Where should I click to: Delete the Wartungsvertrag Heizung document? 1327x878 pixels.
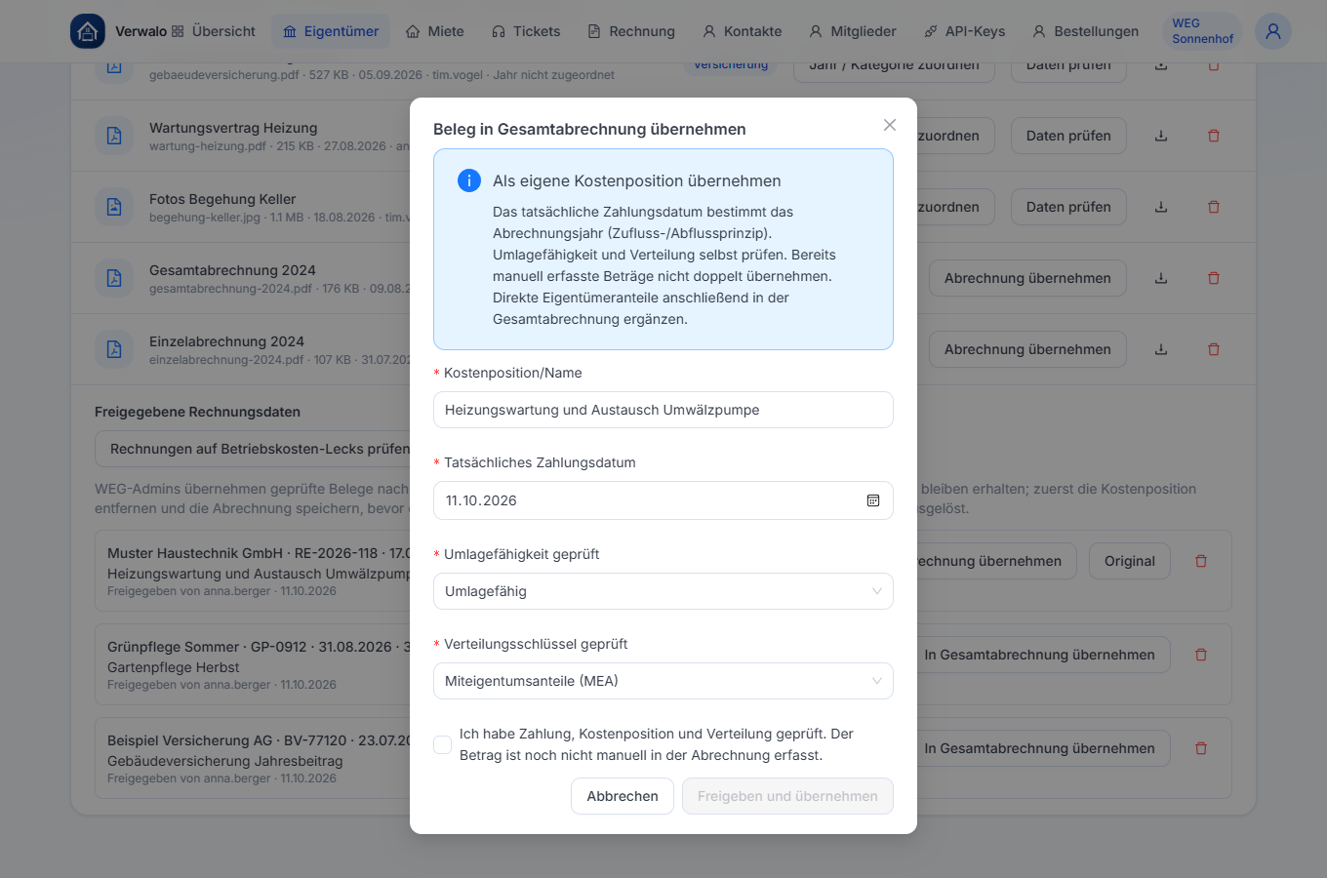pos(1214,136)
